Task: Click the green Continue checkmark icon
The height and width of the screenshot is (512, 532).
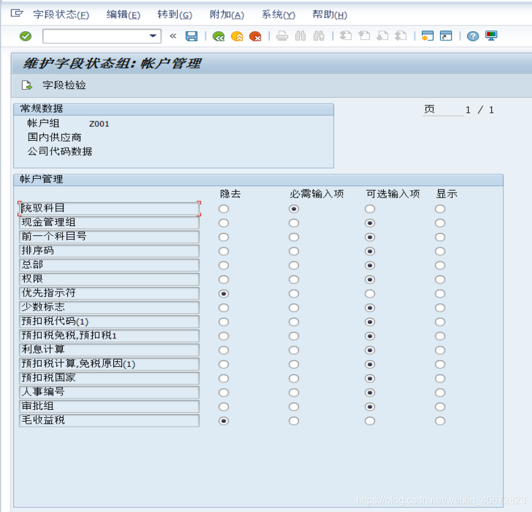Action: (x=25, y=36)
